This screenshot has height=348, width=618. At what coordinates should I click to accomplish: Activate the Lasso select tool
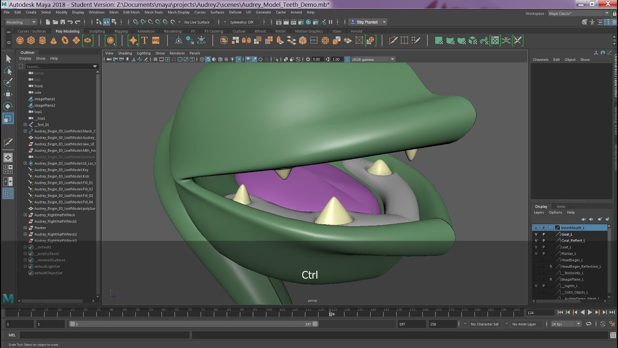[x=8, y=71]
